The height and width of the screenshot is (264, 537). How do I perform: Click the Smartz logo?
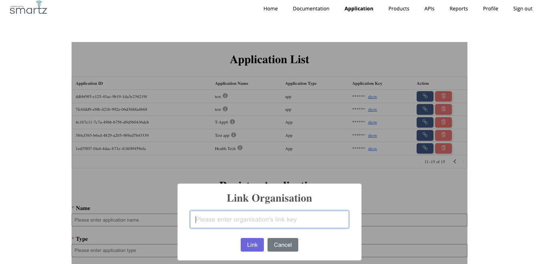coord(28,8)
